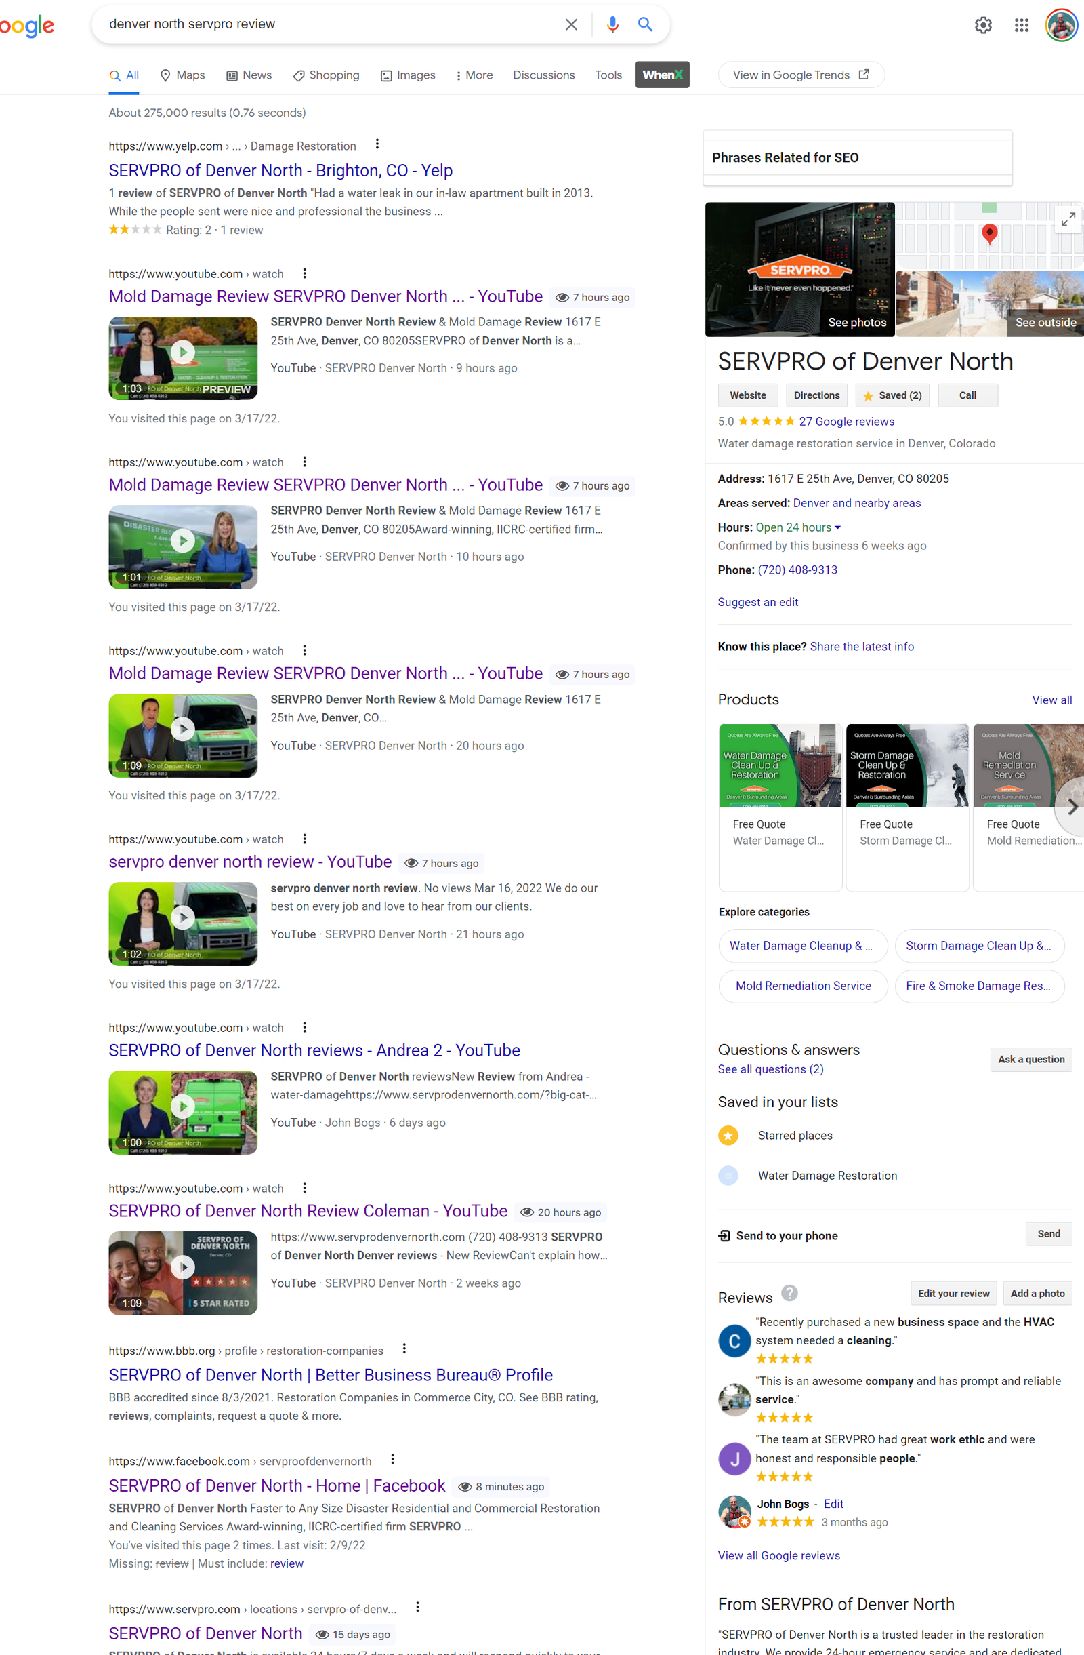The height and width of the screenshot is (1655, 1084).
Task: Click Send button for send to phone
Action: [1049, 1234]
